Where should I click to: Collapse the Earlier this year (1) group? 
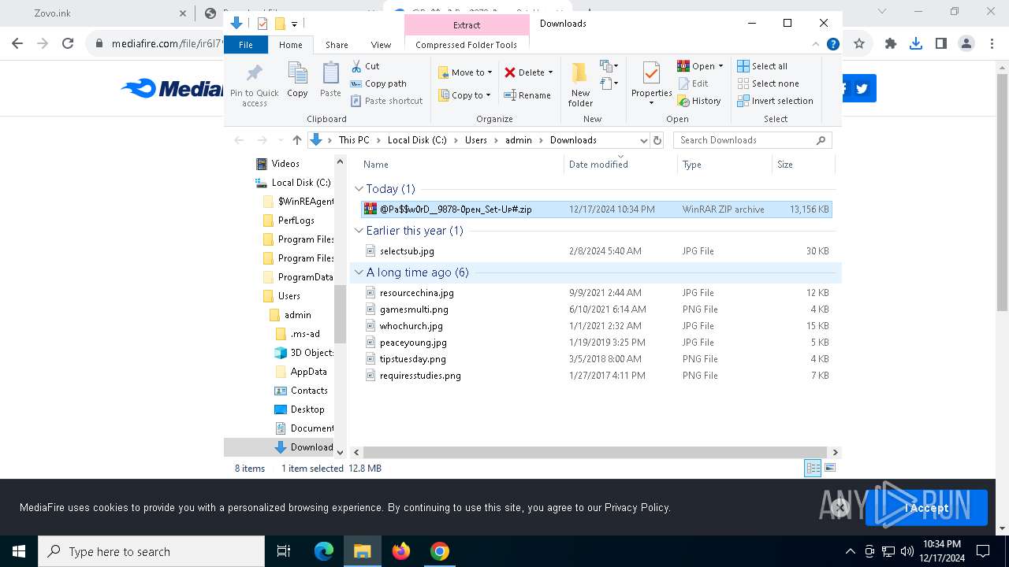pyautogui.click(x=359, y=231)
